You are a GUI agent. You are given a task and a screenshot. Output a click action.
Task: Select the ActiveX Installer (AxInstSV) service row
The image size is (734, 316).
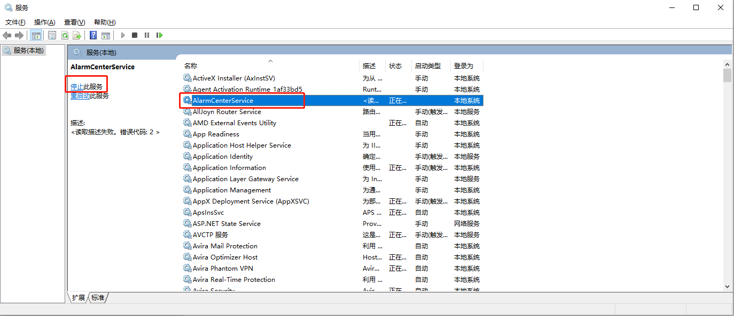pyautogui.click(x=332, y=78)
